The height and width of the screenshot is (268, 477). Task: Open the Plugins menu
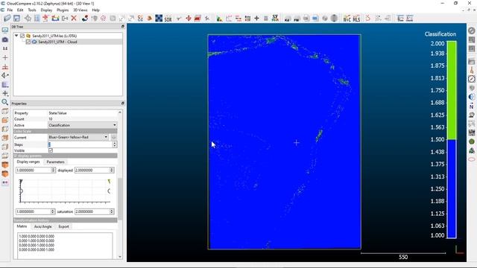click(63, 10)
